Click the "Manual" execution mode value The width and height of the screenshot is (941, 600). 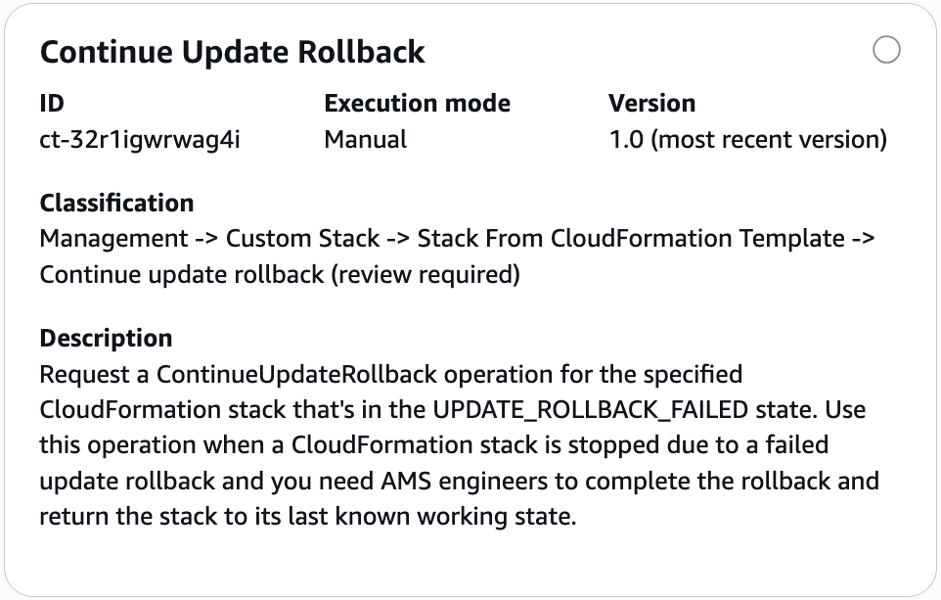pos(365,139)
